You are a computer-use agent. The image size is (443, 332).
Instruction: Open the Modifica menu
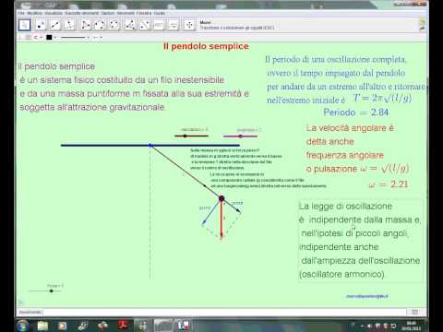tap(34, 13)
